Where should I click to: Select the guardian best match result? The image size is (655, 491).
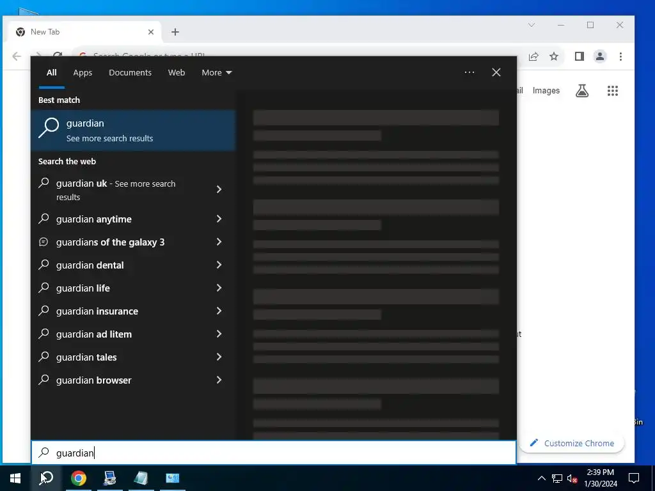pos(133,130)
